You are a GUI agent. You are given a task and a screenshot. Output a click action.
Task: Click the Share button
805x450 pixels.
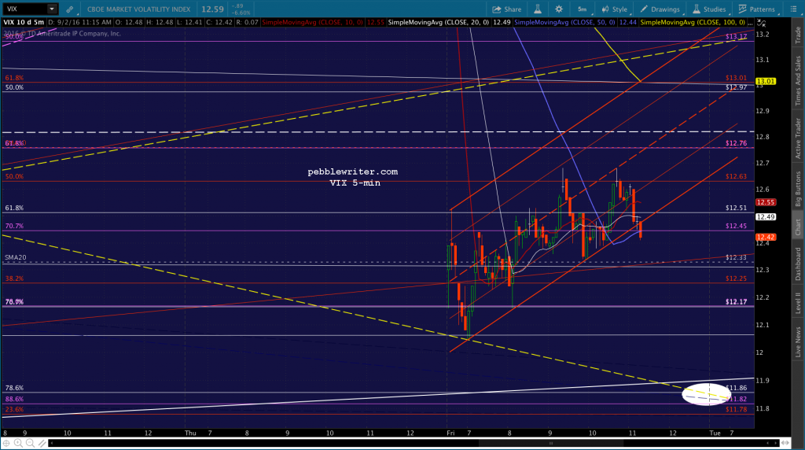[x=507, y=9]
